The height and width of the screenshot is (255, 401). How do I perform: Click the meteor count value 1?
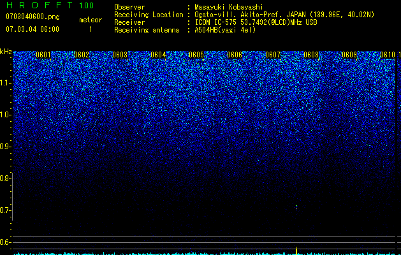[x=91, y=29]
